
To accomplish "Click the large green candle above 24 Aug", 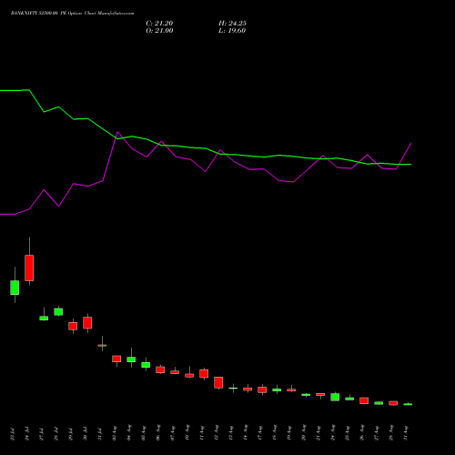I will [335, 397].
